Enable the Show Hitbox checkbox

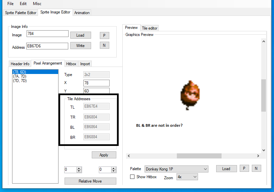(132, 177)
